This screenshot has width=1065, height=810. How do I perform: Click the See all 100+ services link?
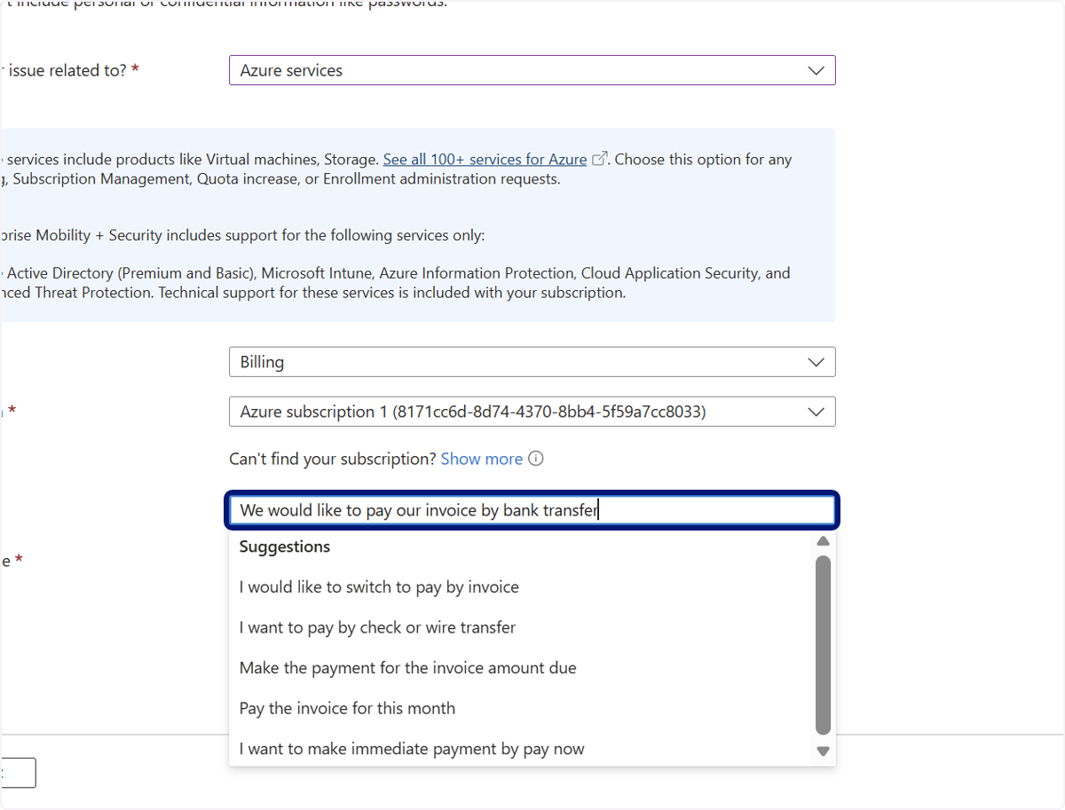485,160
